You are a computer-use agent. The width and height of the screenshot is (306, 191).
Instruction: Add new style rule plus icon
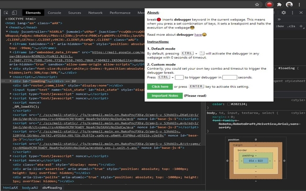coord(301,26)
